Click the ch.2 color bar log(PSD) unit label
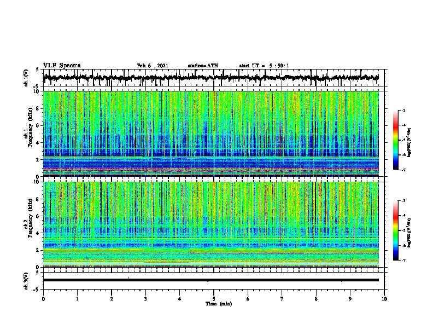The height and width of the screenshot is (335, 433). 409,232
